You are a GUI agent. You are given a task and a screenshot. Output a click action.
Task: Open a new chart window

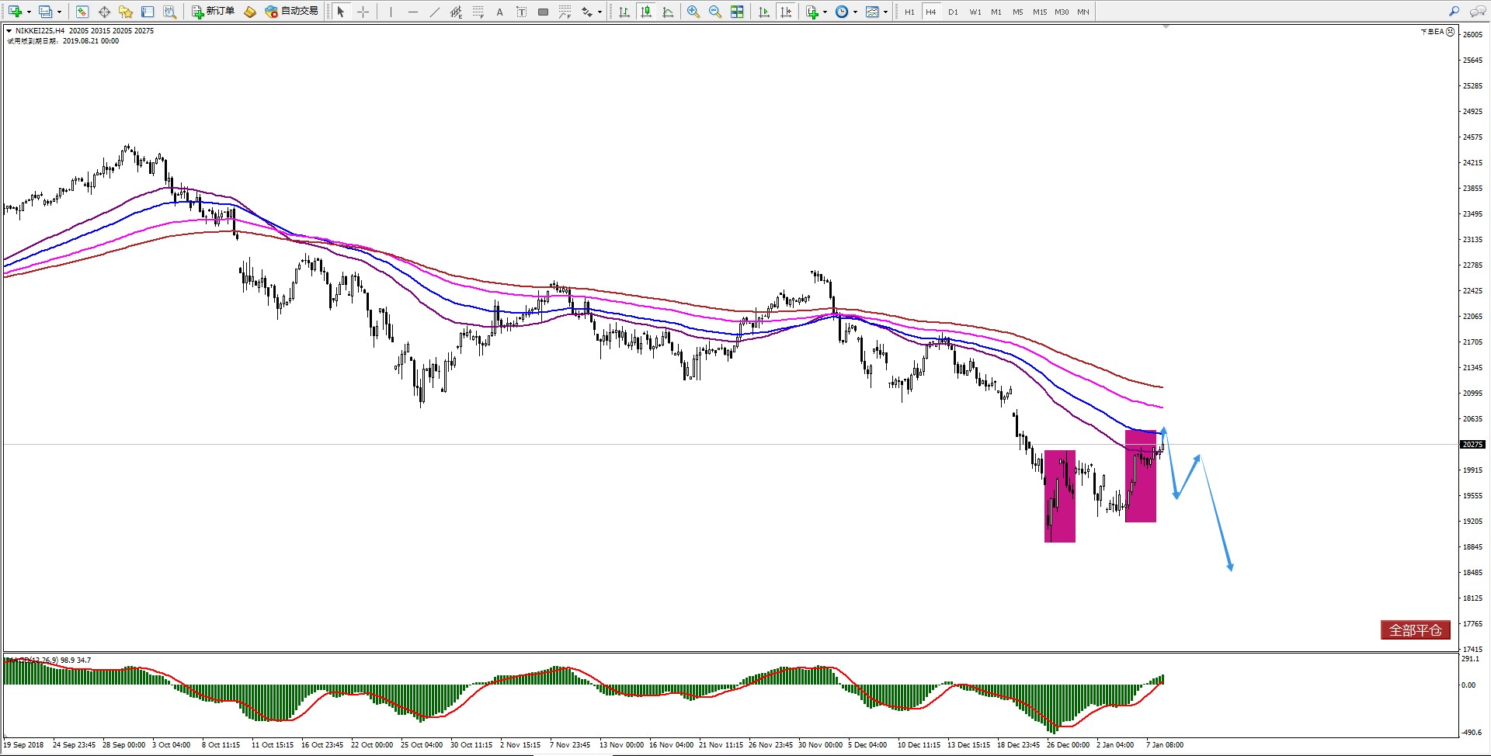click(15, 12)
